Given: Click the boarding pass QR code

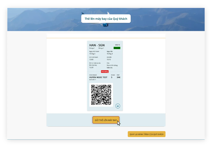Looking at the screenshot, I should point(101,95).
